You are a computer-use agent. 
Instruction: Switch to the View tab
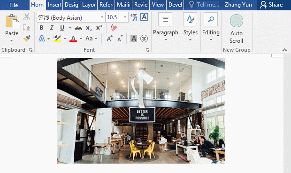coord(158,5)
